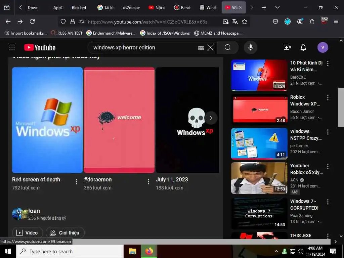This screenshot has width=344, height=258.
Task: Open the extension with the 157 badge
Action: coord(324,21)
